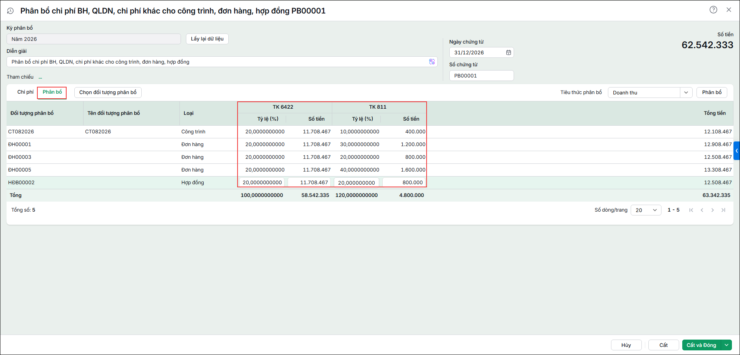
Task: Select row ĐH00003 object code cell
Action: point(20,157)
